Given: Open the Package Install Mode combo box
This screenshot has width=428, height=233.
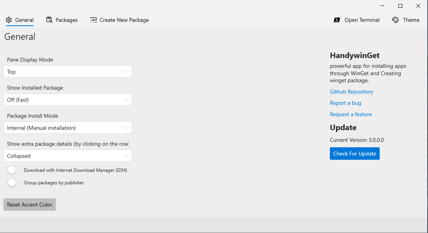Looking at the screenshot, I should pos(68,128).
